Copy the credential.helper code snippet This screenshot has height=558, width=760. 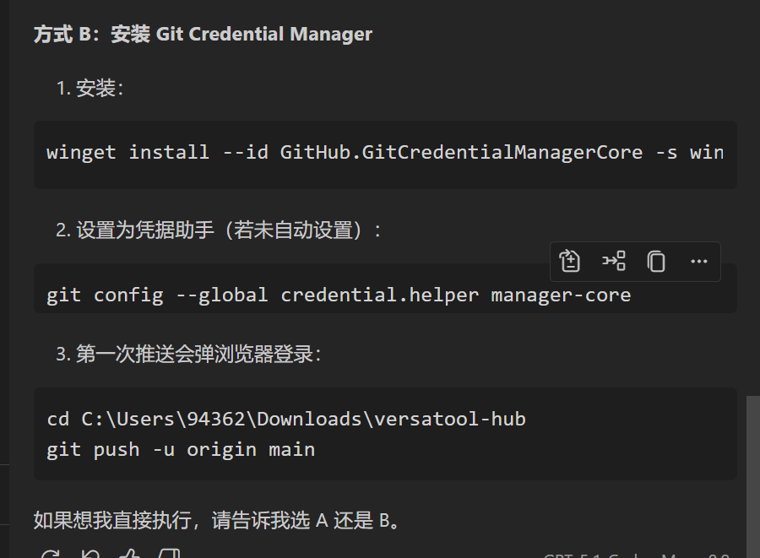pyautogui.click(x=656, y=261)
